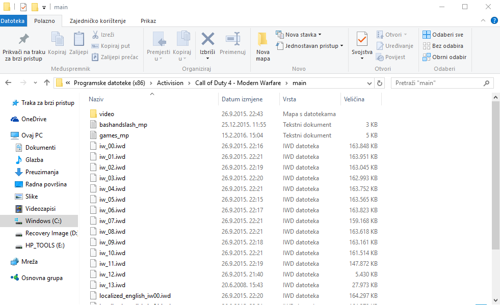Click Odaberi sve select all
This screenshot has width=500, height=305.
click(x=443, y=35)
